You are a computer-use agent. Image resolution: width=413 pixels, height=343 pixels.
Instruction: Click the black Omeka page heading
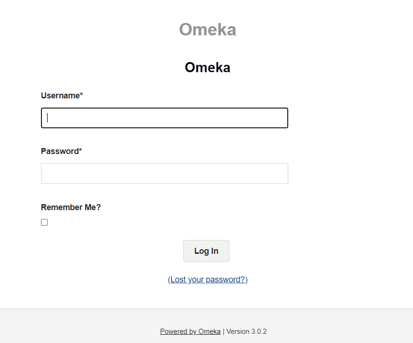click(x=207, y=68)
